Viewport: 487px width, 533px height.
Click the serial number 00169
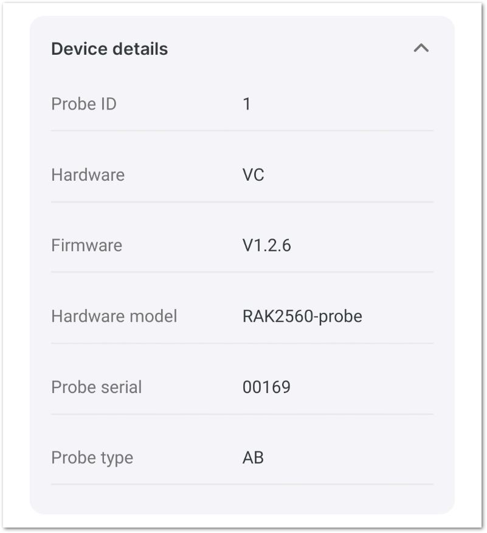pyautogui.click(x=266, y=387)
